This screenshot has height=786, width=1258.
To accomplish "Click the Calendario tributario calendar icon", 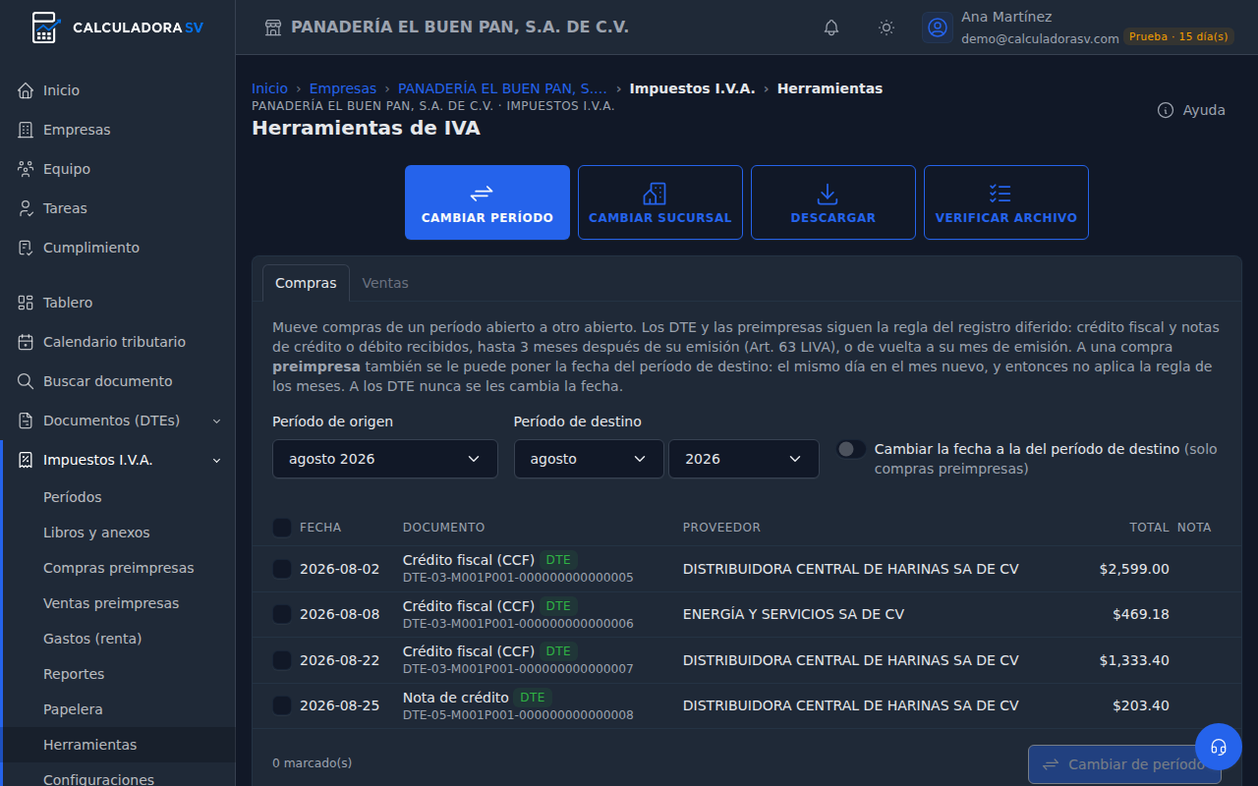I will 27,342.
